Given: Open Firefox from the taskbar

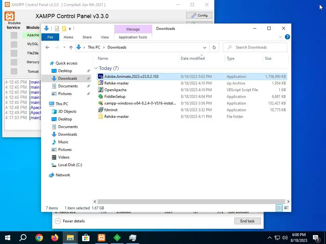Looking at the screenshot, I should point(55,238).
